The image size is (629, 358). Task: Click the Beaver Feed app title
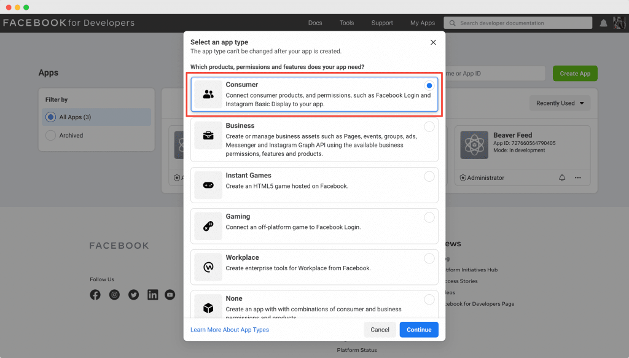[x=513, y=135]
